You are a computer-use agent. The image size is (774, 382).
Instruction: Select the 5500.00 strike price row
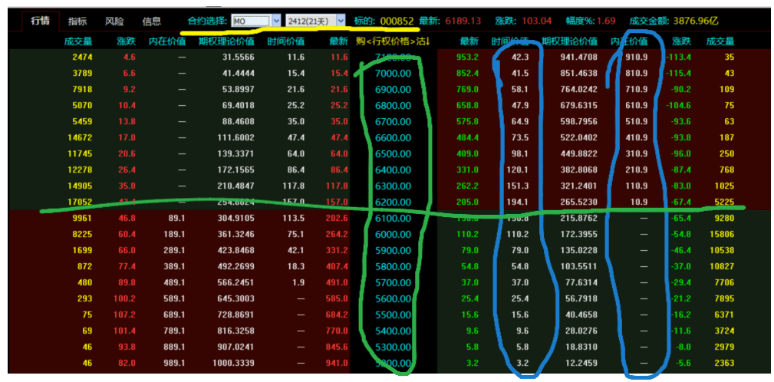click(393, 314)
